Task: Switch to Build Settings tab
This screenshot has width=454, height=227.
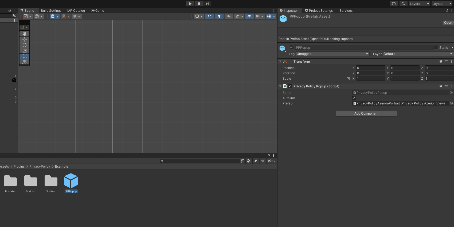Action: (x=51, y=10)
